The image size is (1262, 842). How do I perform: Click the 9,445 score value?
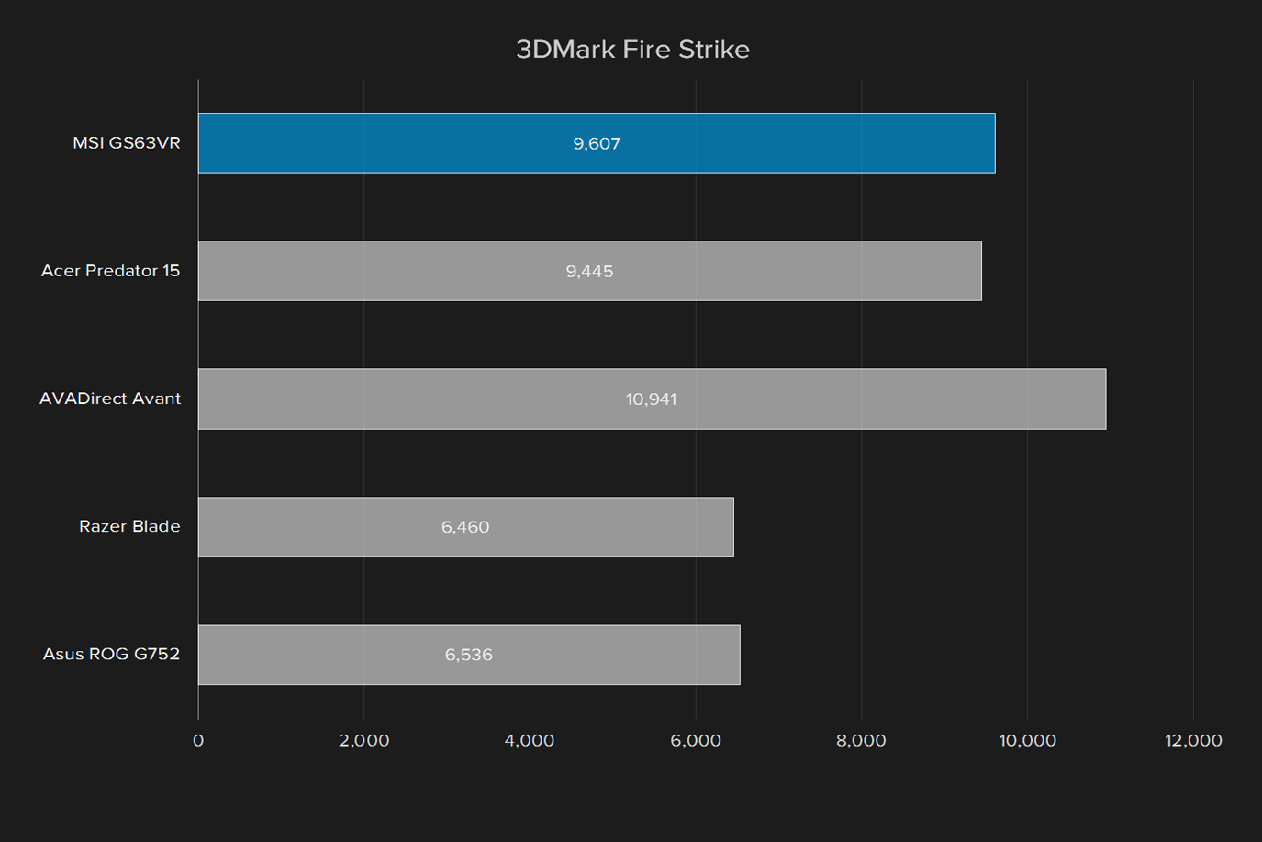(x=589, y=271)
